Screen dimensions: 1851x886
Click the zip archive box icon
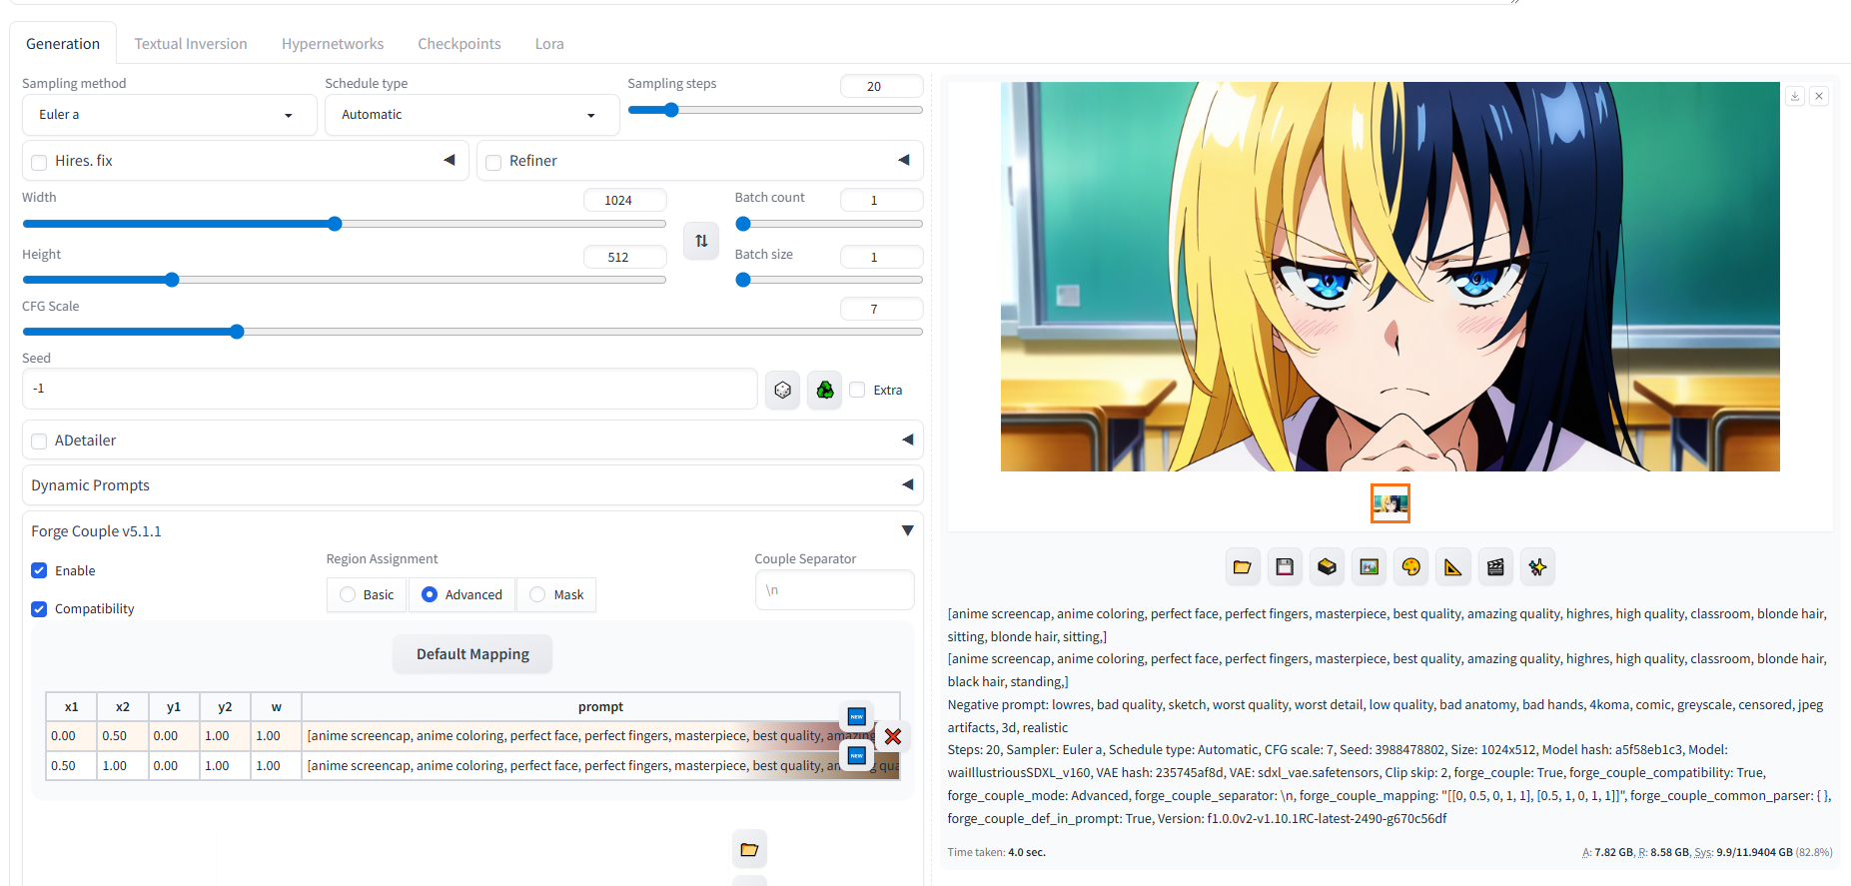pyautogui.click(x=1327, y=567)
